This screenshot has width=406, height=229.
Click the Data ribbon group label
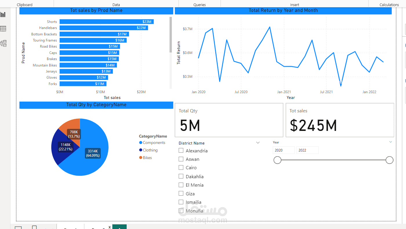pos(116,5)
